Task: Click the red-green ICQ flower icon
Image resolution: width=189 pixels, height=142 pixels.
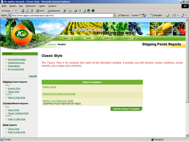Action: [93, 11]
